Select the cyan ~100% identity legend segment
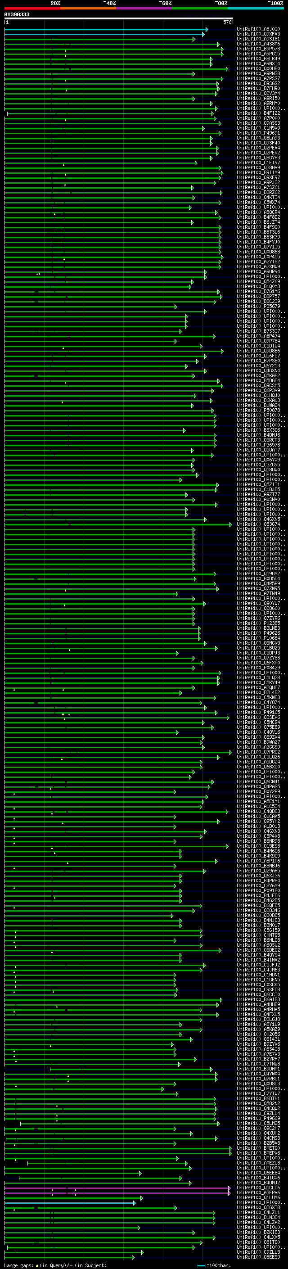This screenshot has height=1269, width=288. 256,8
